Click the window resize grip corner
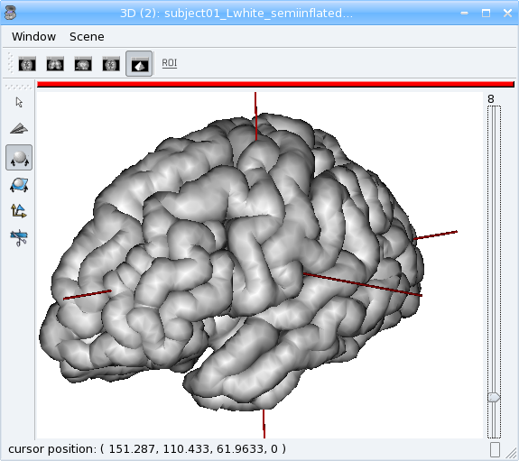Viewport: 519px width, 461px height. pyautogui.click(x=513, y=452)
